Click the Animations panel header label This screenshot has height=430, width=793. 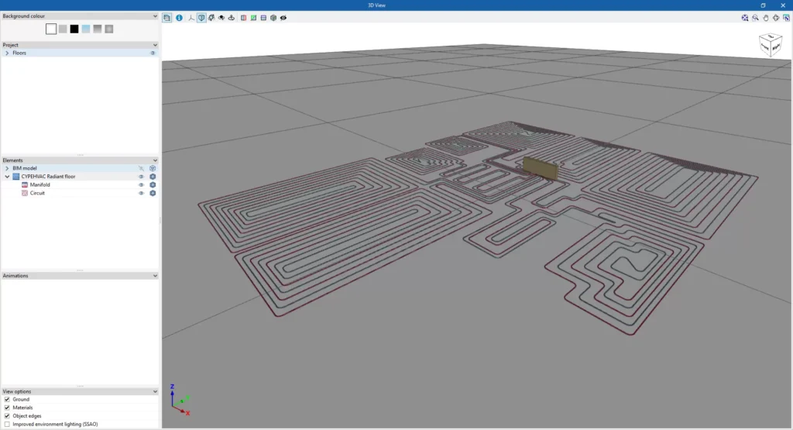click(15, 276)
